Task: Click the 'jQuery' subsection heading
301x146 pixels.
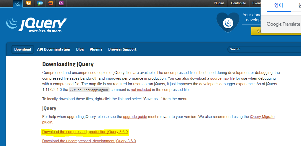Action: (49, 108)
